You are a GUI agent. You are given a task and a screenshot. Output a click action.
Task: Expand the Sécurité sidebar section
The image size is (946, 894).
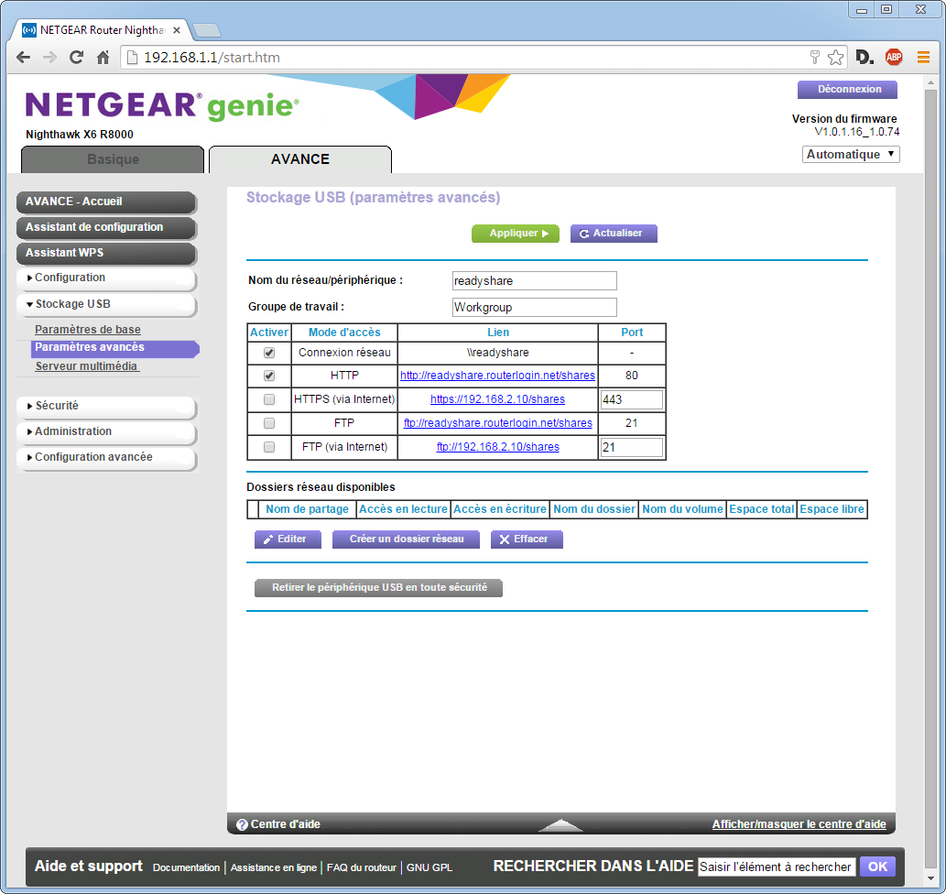[105, 406]
